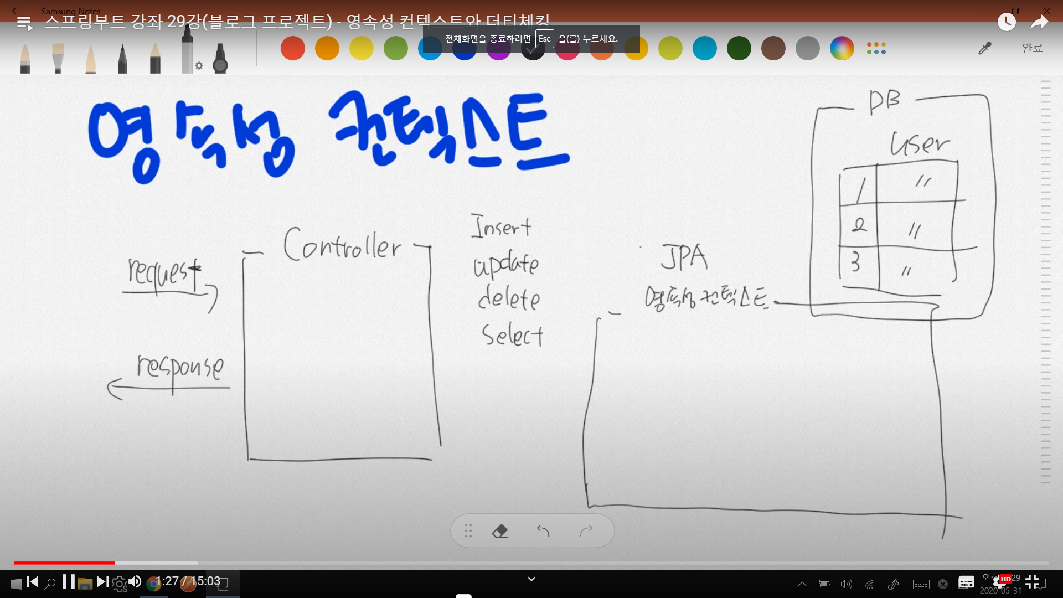Choose the red color swatch

click(293, 49)
